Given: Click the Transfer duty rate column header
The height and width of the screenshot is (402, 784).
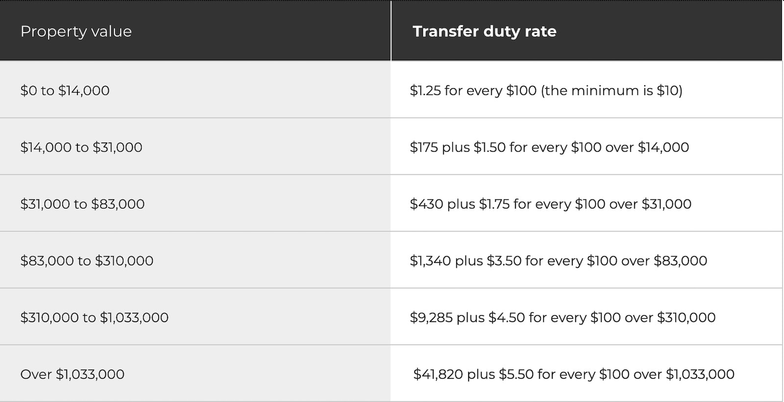Looking at the screenshot, I should pos(587,31).
